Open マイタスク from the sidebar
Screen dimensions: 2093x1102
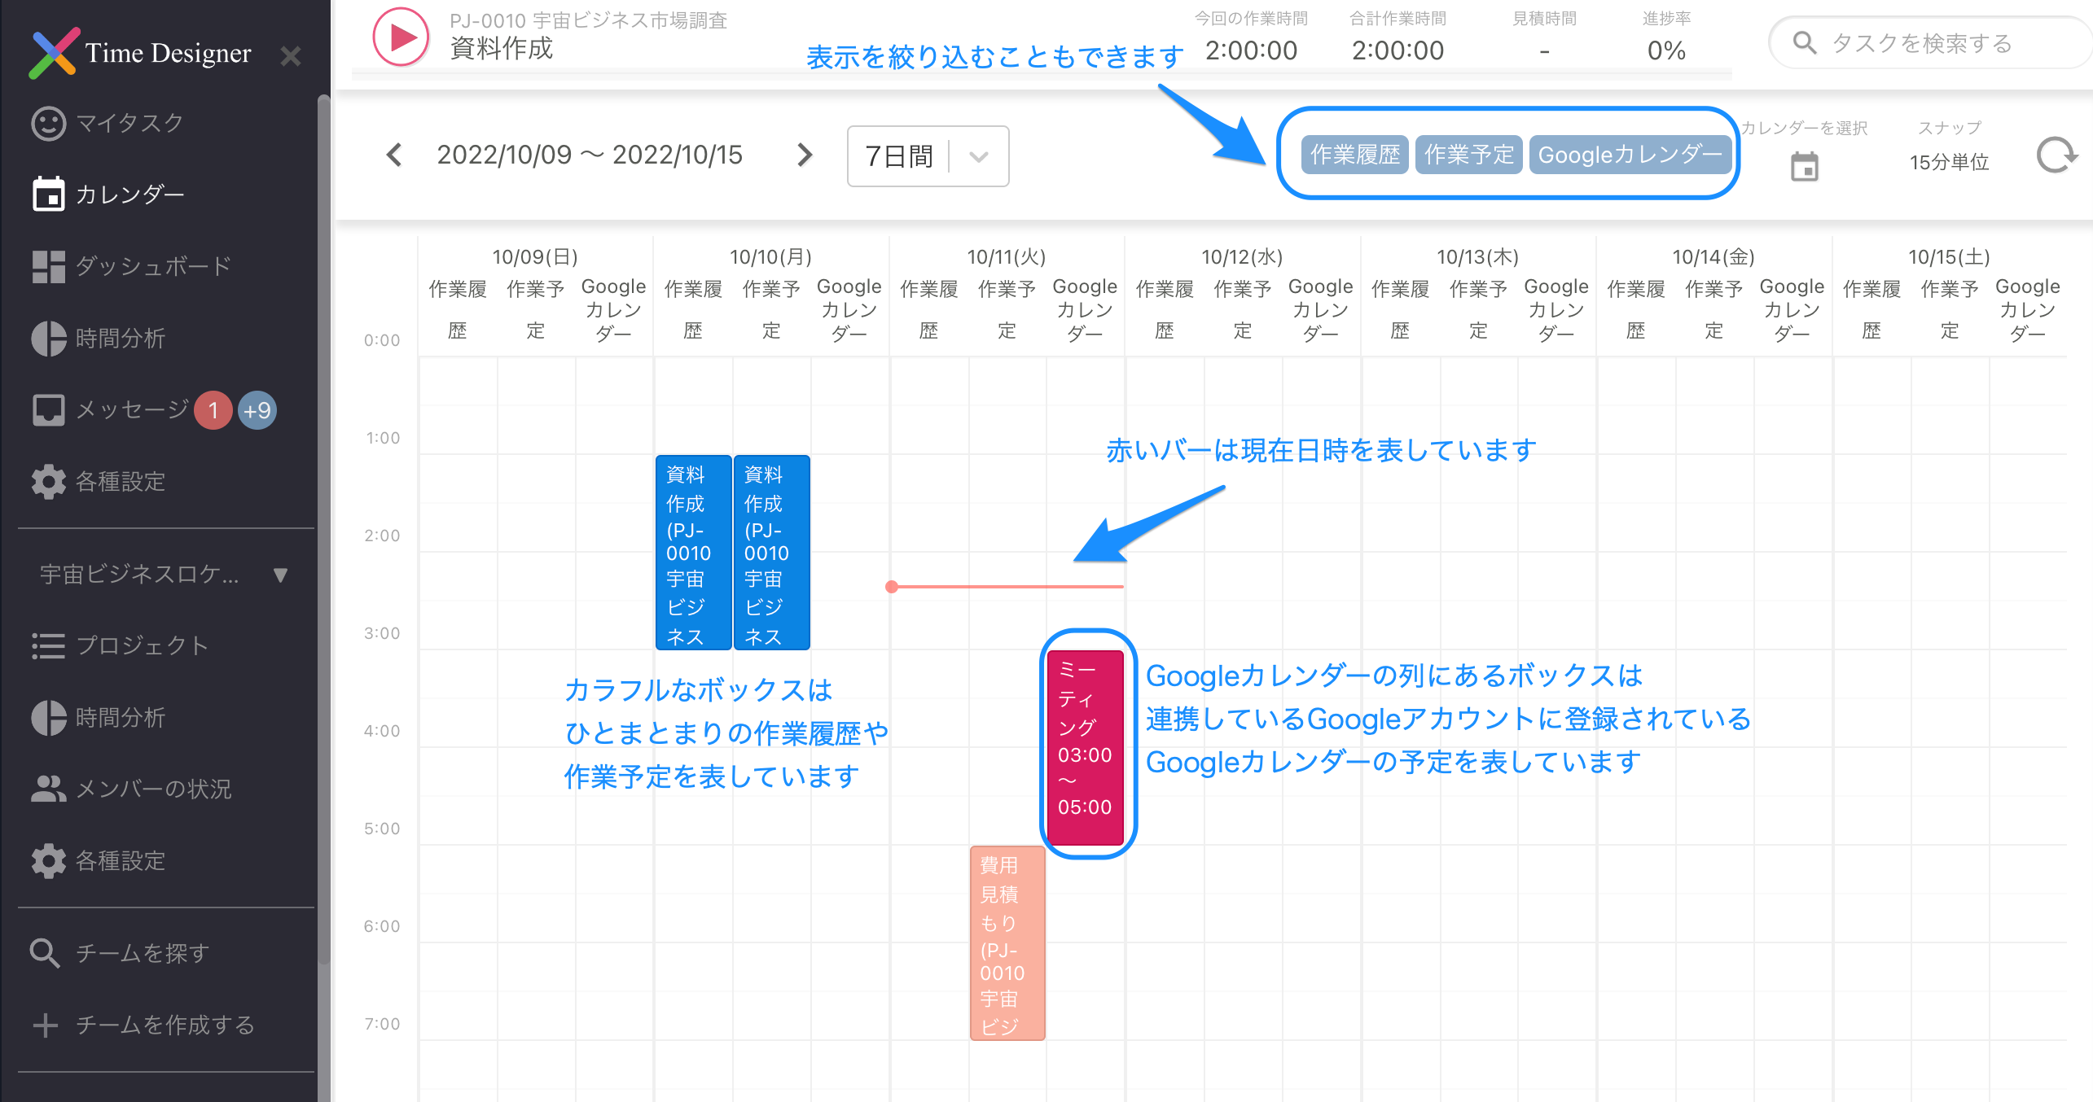129,123
